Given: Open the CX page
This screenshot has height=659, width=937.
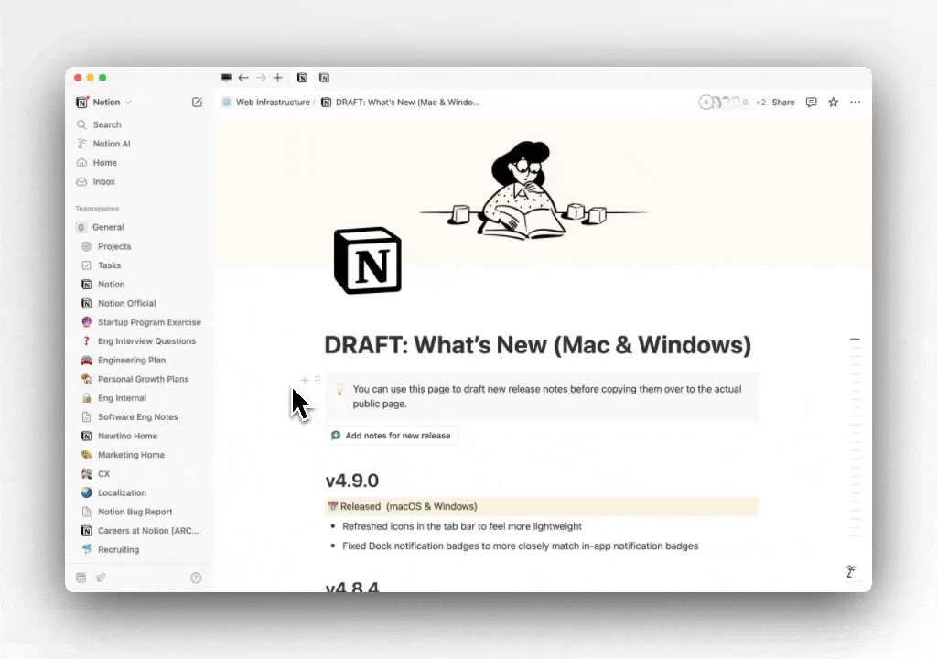Looking at the screenshot, I should tap(104, 473).
